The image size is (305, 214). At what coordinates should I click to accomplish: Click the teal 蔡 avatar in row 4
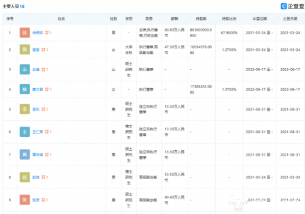tap(25, 89)
